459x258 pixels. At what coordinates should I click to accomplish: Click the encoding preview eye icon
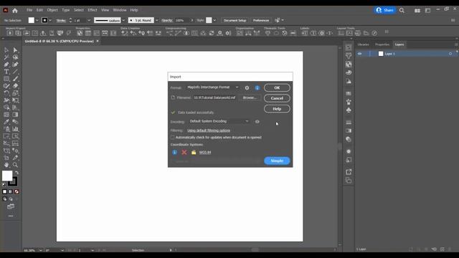[257, 121]
